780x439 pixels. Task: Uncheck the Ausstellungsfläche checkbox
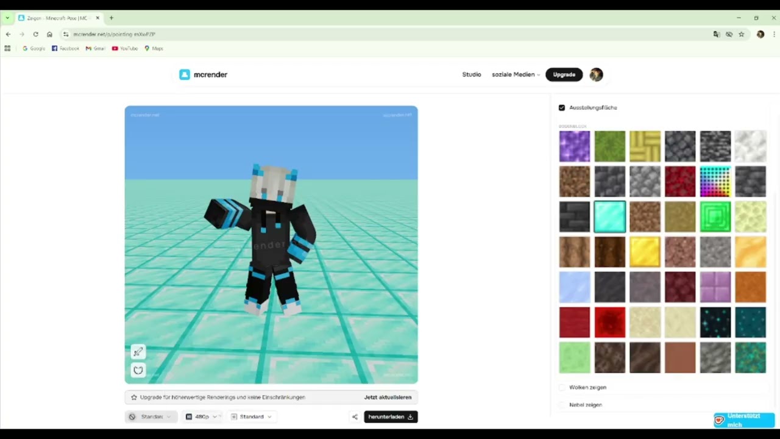562,107
